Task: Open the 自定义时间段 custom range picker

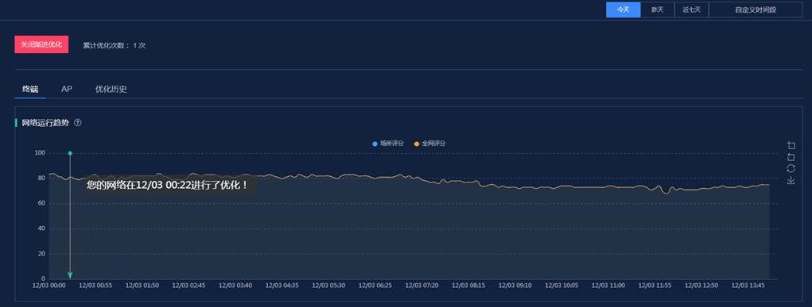Action: pyautogui.click(x=756, y=10)
